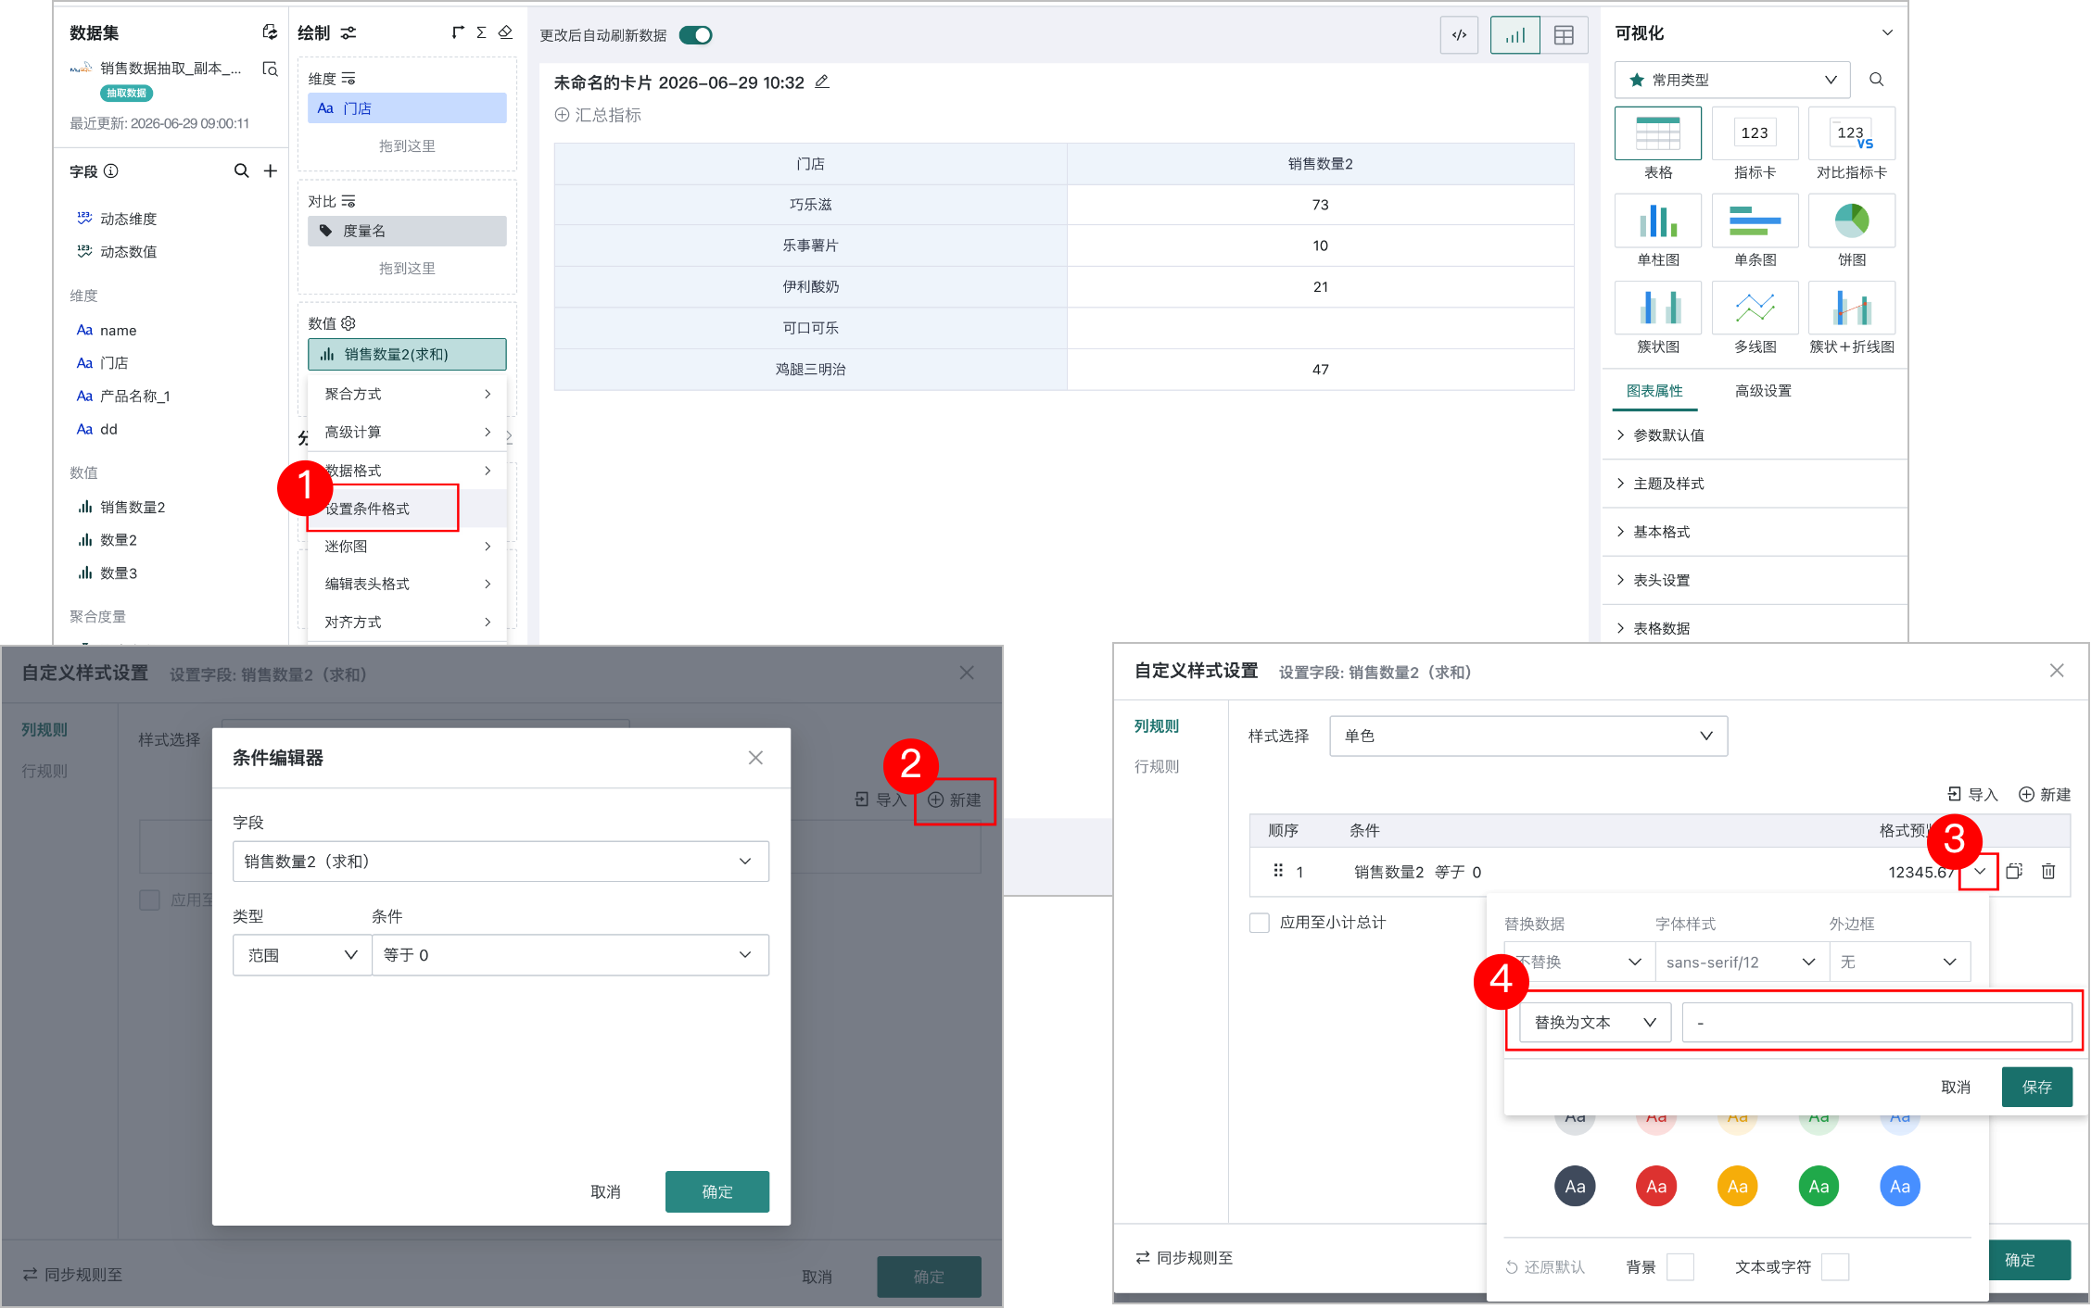Edit card title with pencil icon

822,82
